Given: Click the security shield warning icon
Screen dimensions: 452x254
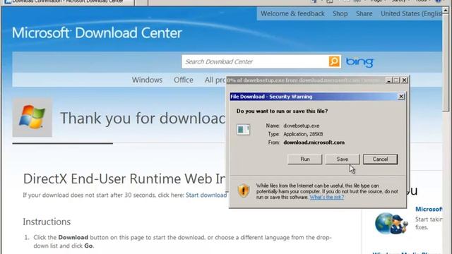Looking at the screenshot, I should pos(244,190).
